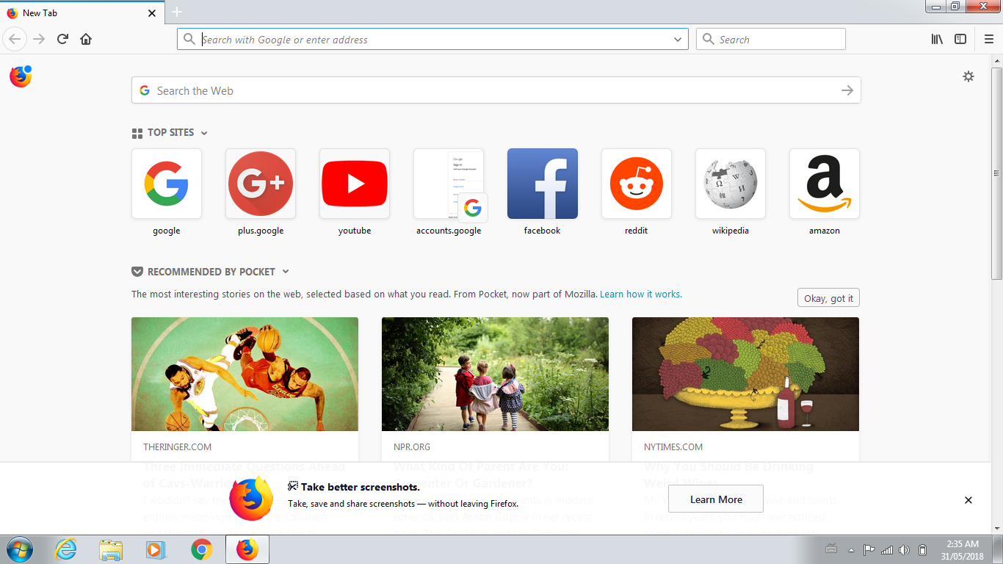Open the amazon top site tile

click(x=825, y=184)
